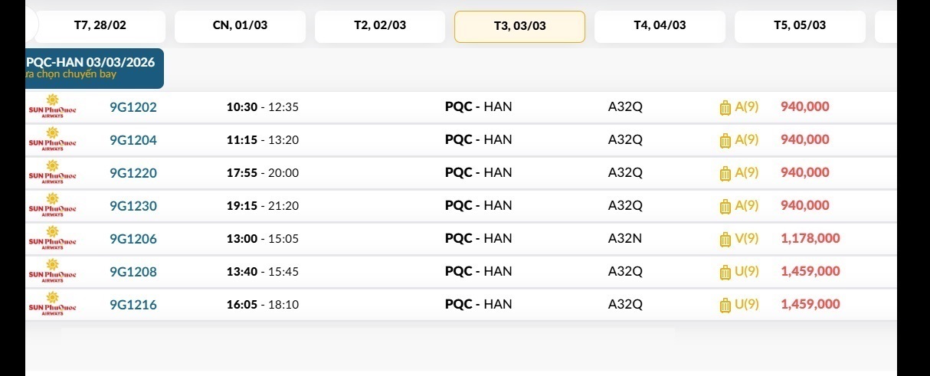Select the 1,178,000 fare price
Screen dimensions: 930x376
(810, 238)
